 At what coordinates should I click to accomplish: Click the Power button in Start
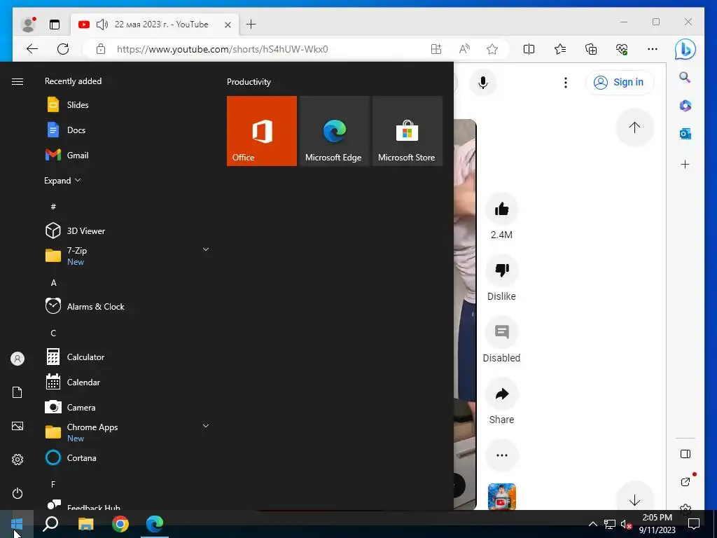pyautogui.click(x=18, y=493)
